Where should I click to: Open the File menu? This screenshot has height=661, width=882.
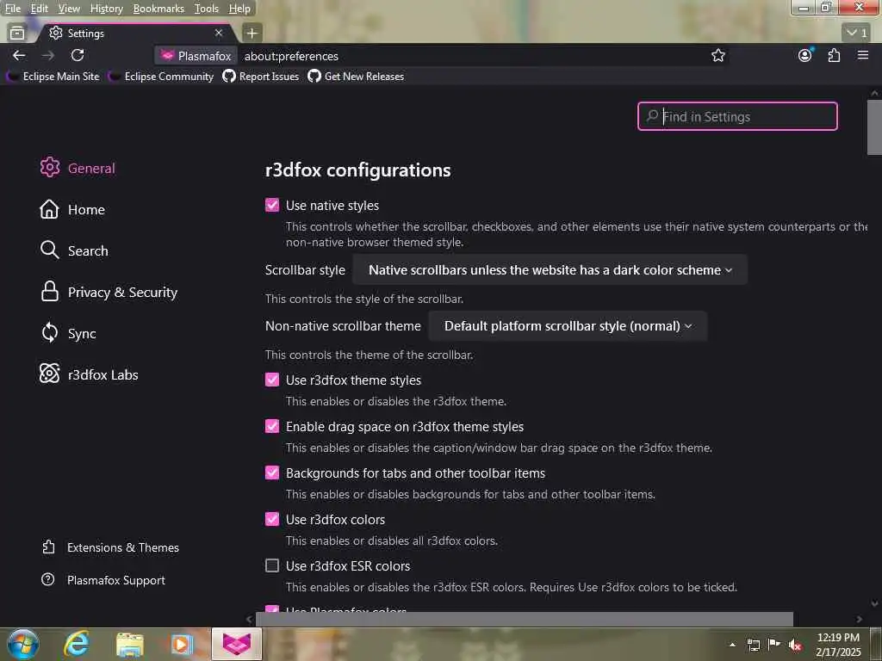point(13,9)
